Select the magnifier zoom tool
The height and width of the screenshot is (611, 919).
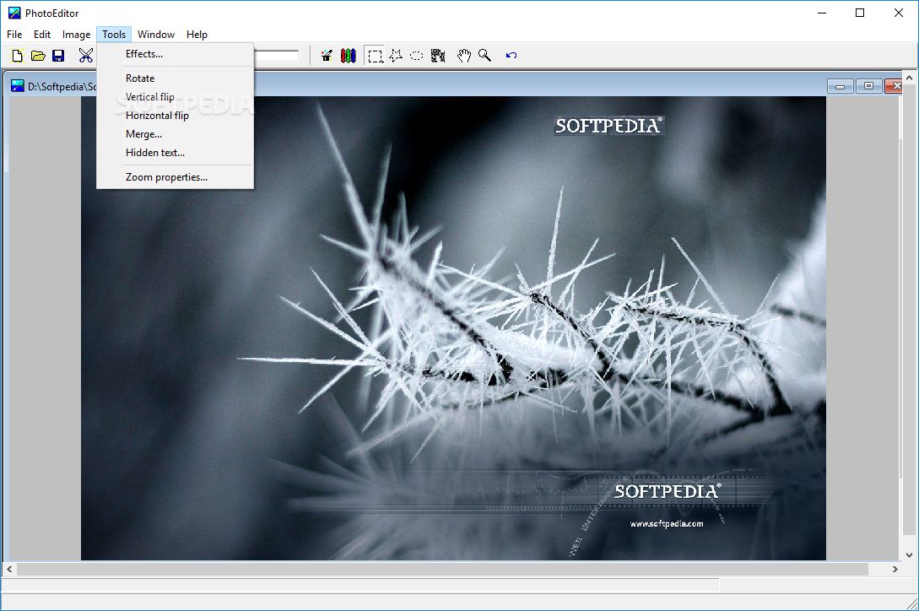[x=484, y=55]
